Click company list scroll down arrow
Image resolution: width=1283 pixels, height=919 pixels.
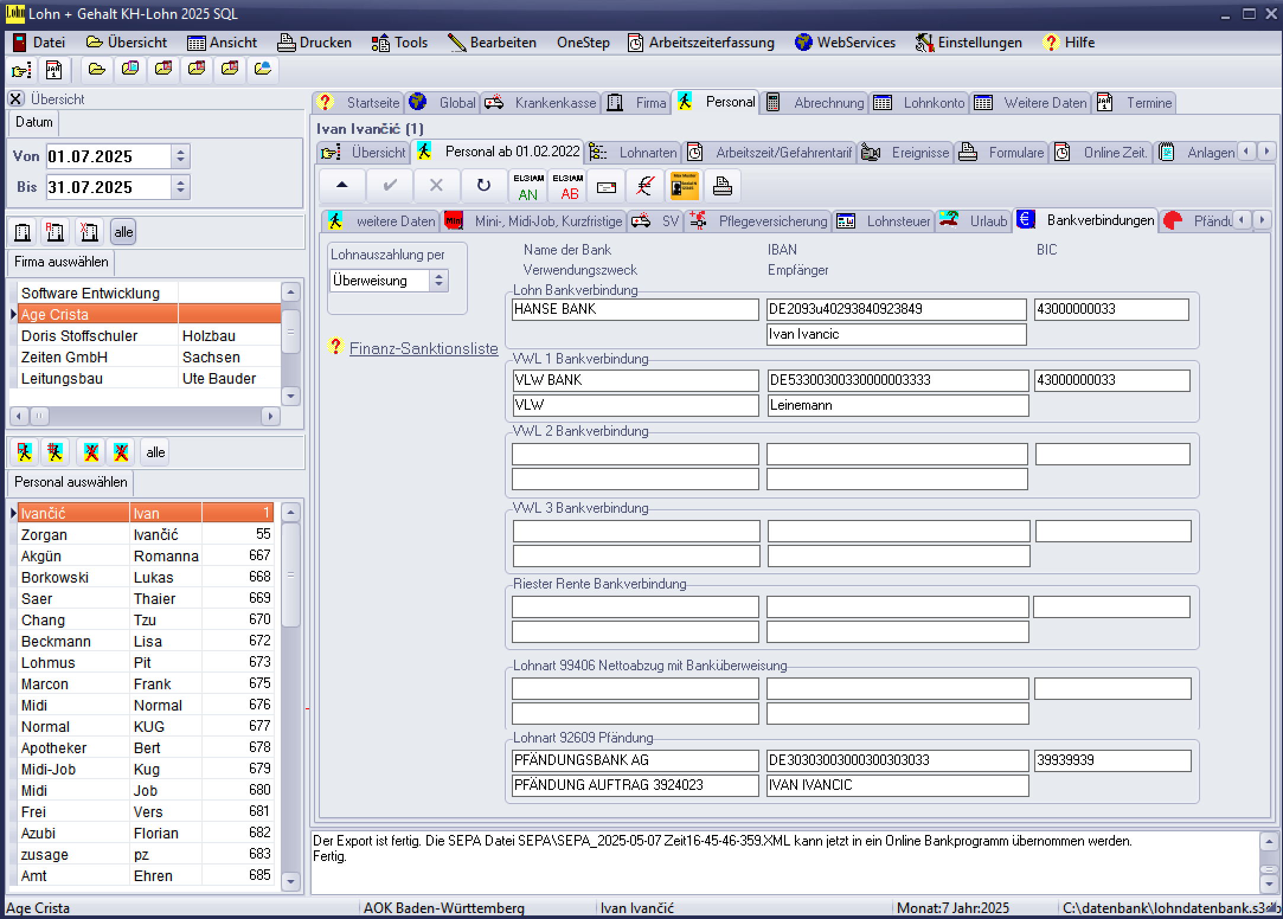click(x=290, y=396)
